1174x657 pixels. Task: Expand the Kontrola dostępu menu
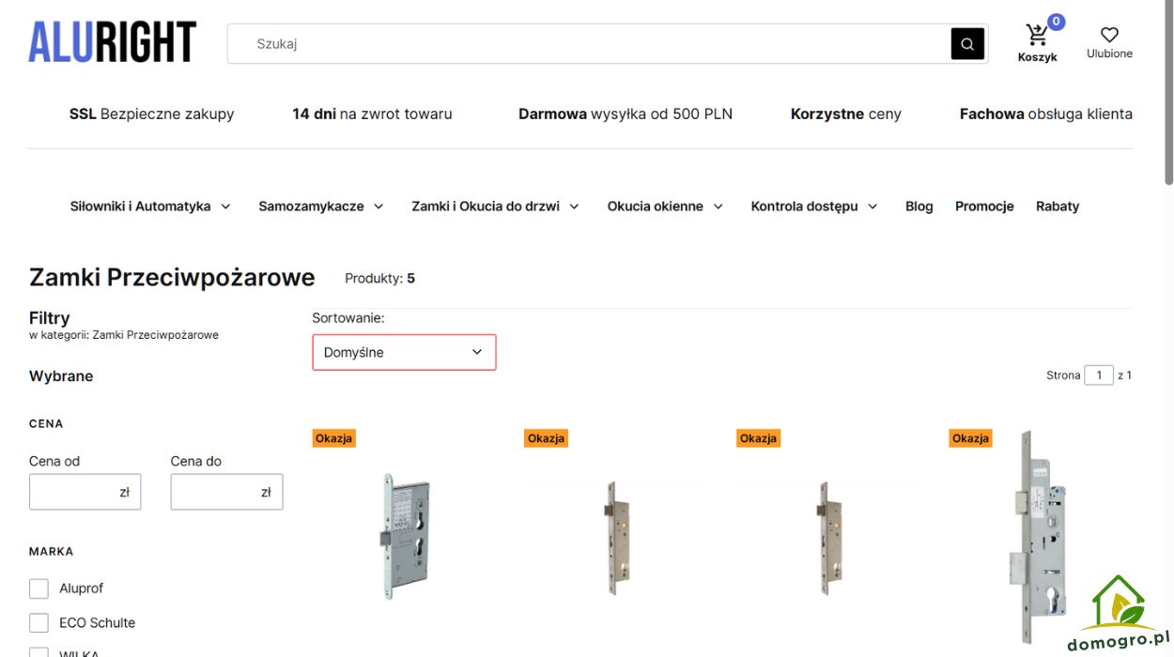pos(814,206)
